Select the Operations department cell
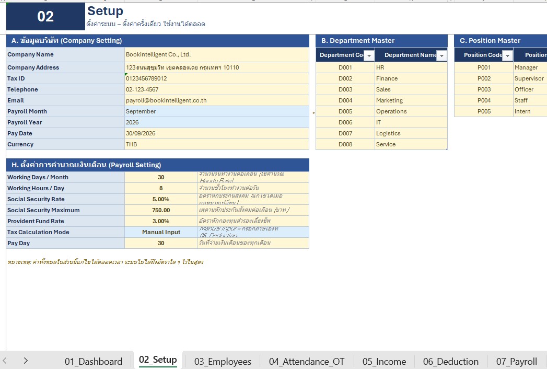547x369 pixels. click(411, 111)
